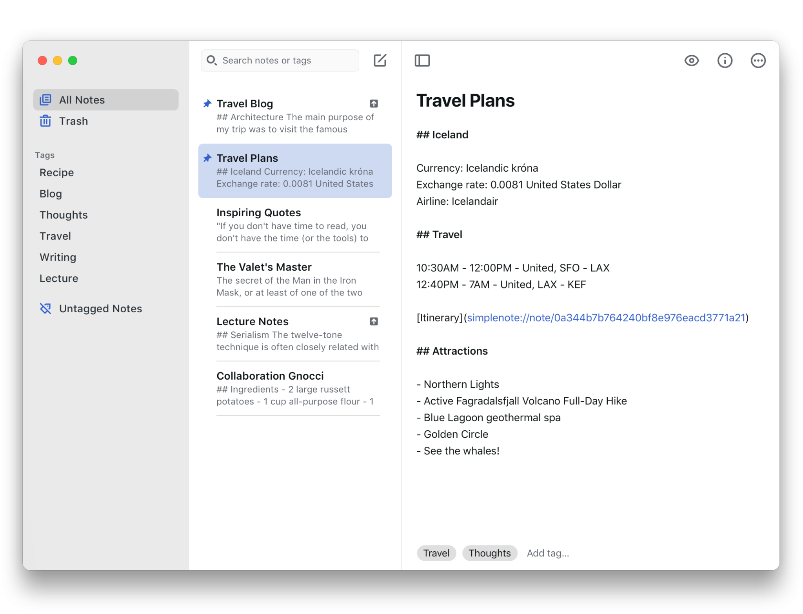Open the note info panel
This screenshot has width=803, height=614.
[725, 60]
